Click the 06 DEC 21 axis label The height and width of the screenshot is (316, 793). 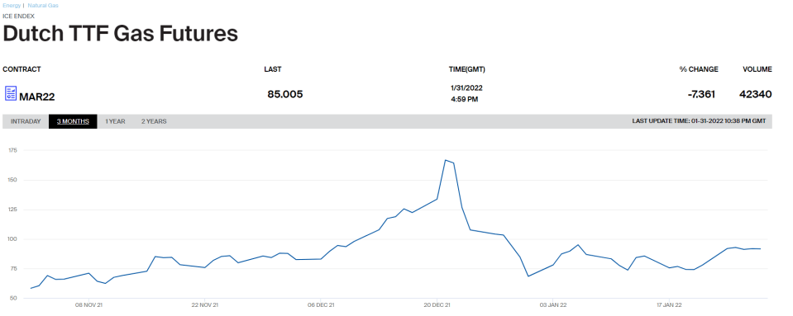[x=321, y=305]
